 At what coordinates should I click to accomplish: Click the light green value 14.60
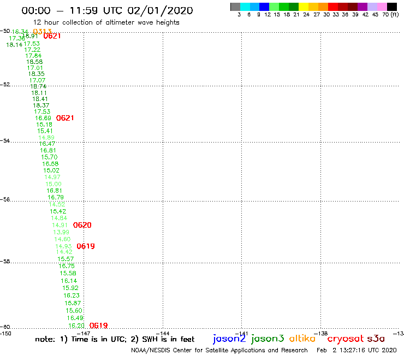(62, 240)
